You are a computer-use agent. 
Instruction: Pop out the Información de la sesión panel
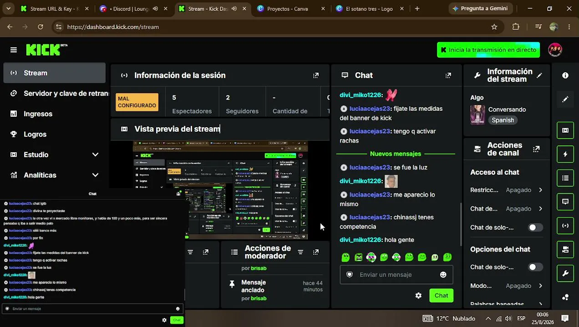(x=316, y=75)
